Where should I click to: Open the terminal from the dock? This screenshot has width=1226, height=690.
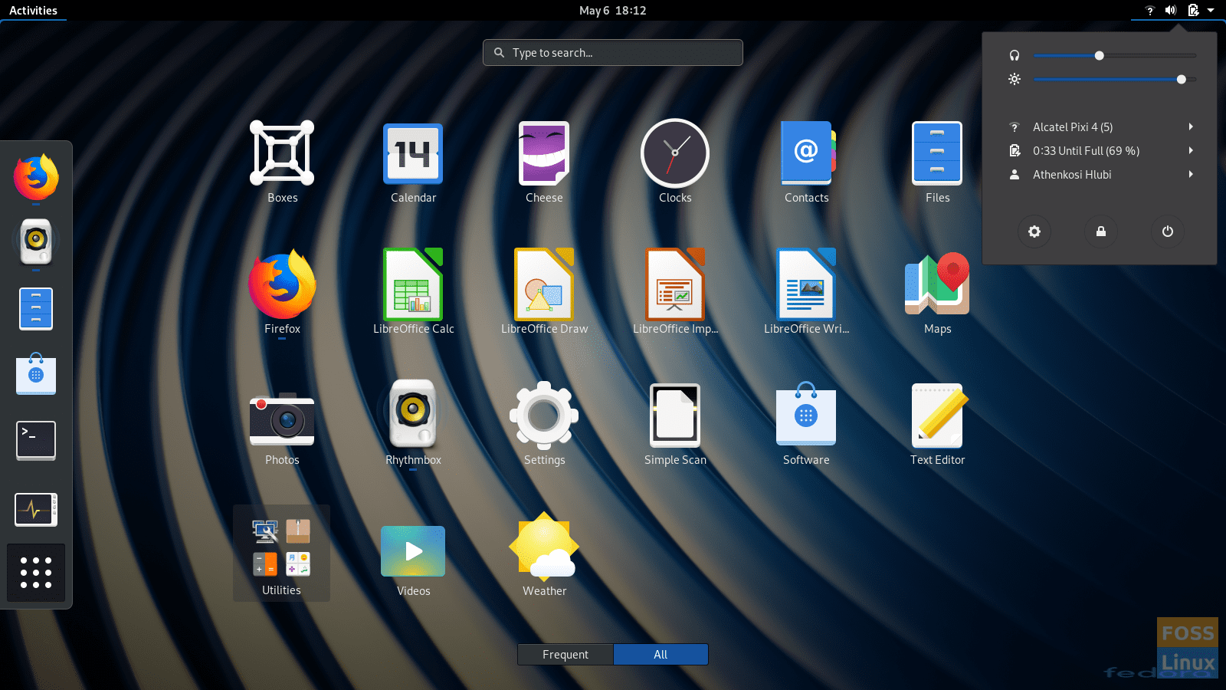click(35, 440)
